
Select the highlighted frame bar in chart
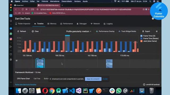coord(67,44)
